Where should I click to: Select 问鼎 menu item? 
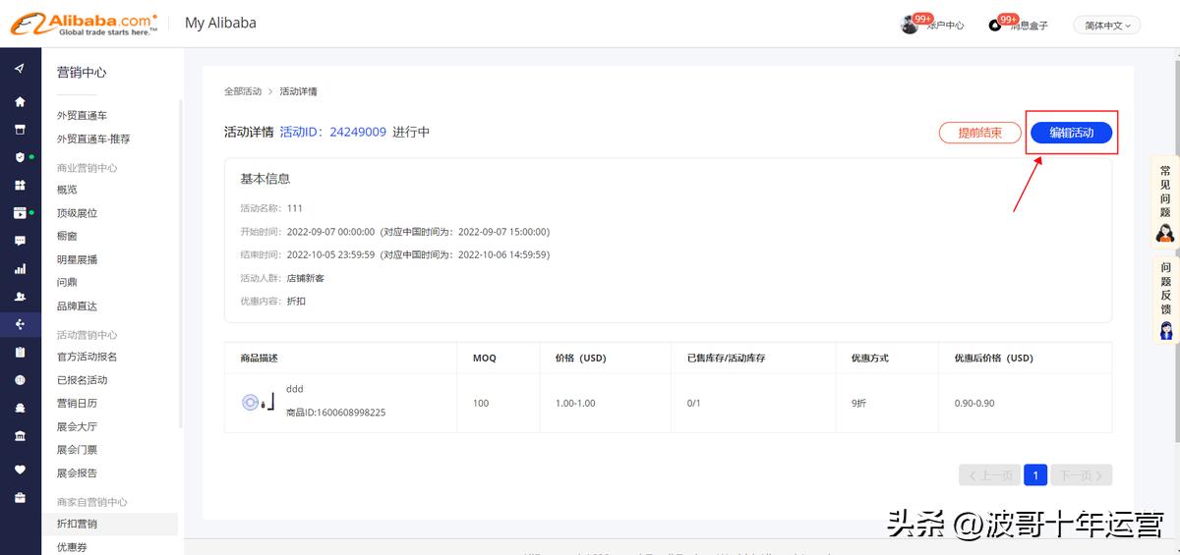click(67, 283)
